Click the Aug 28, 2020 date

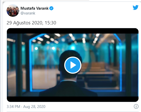(x=34, y=107)
